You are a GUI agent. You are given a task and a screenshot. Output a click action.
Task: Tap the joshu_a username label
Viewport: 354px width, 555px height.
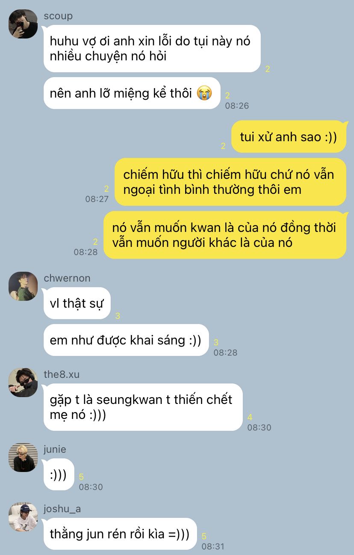click(x=62, y=509)
